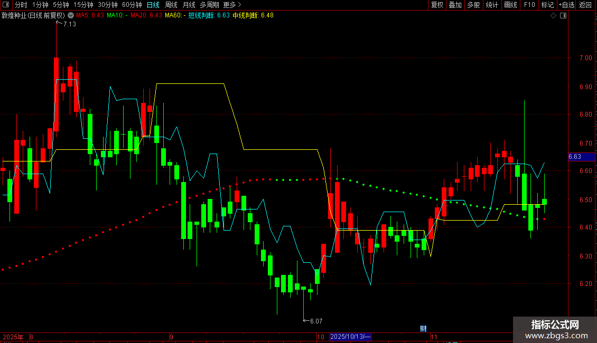Click the 7.13 high price annotation
597x343 pixels.
tap(70, 24)
